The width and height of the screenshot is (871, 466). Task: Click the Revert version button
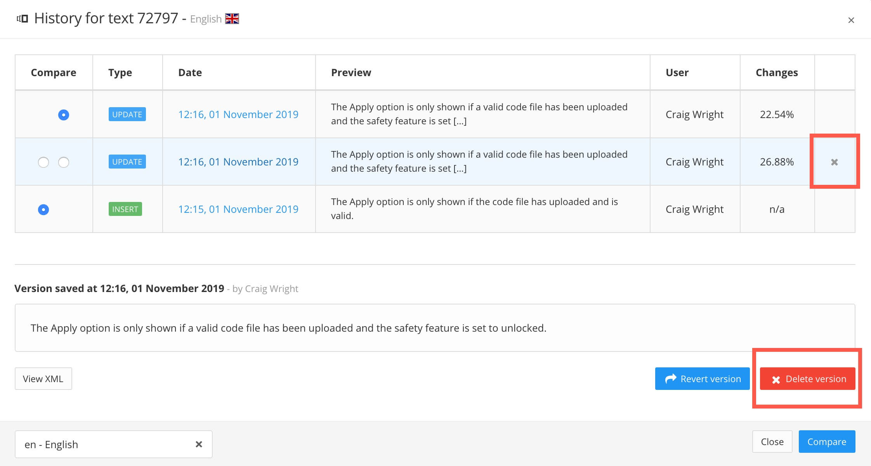click(702, 379)
